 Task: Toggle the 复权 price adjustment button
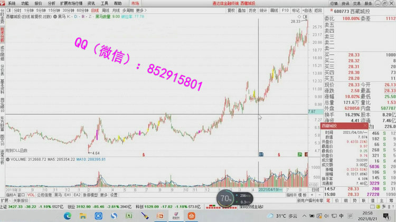(x=230, y=10)
